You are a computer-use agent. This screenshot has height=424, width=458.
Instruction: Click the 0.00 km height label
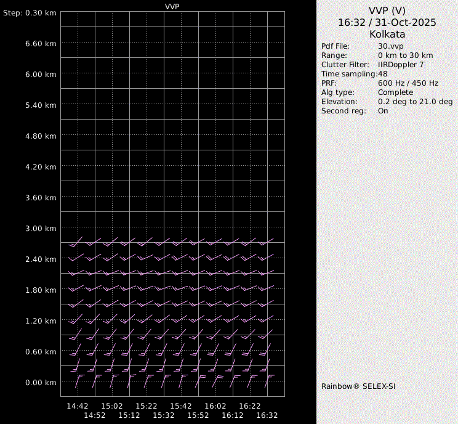pos(41,383)
